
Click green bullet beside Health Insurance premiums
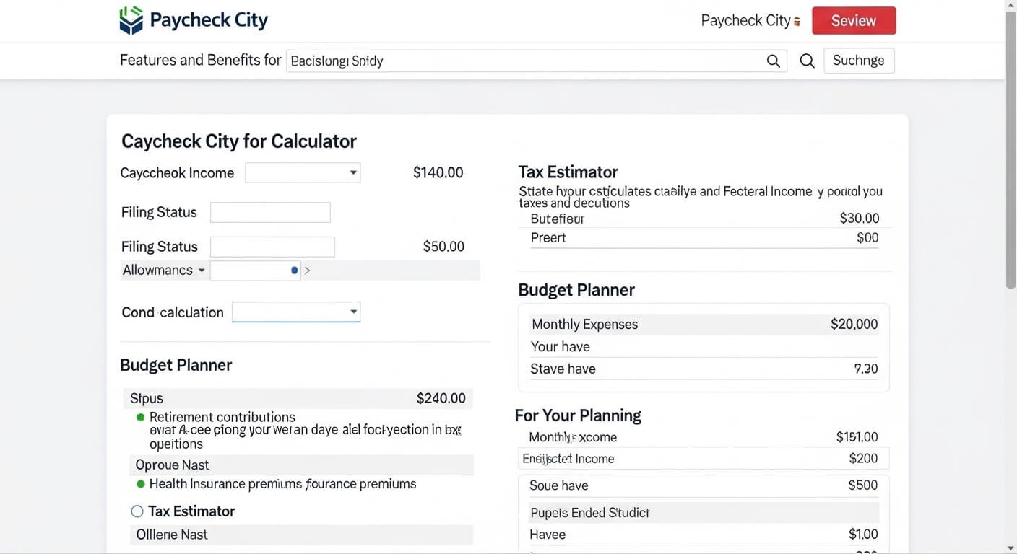[x=140, y=484]
